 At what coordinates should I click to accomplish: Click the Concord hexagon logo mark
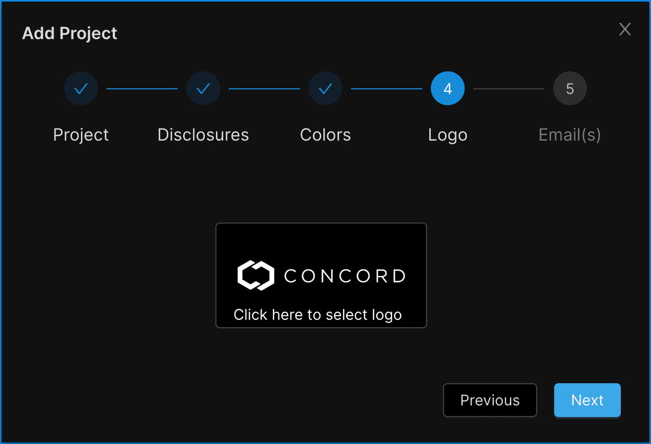(256, 275)
